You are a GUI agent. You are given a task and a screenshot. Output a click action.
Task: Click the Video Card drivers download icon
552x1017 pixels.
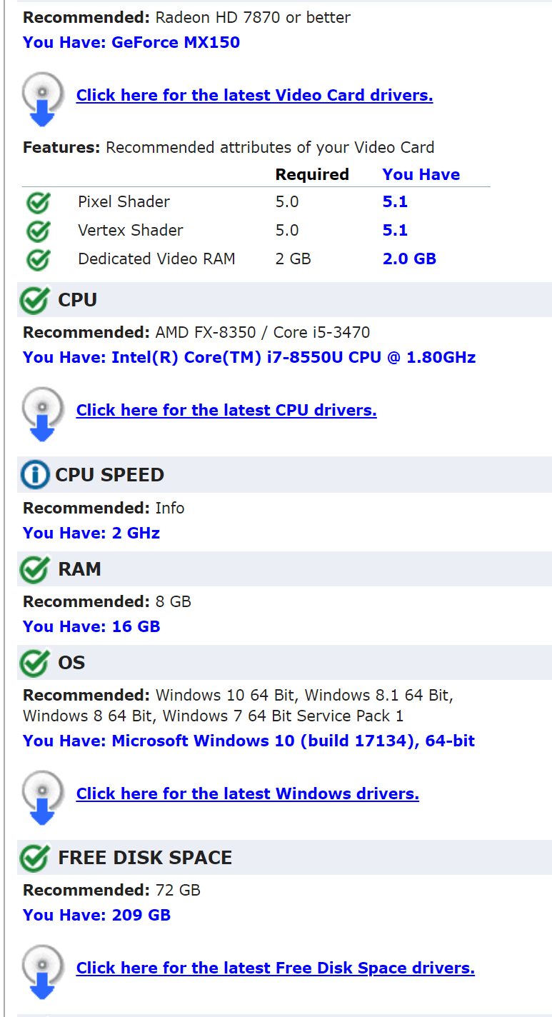[x=43, y=99]
